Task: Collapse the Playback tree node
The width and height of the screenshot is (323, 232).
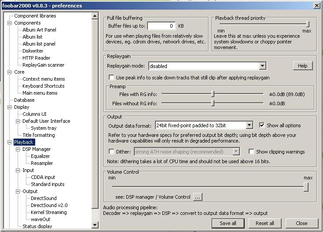Action: coord(10,142)
